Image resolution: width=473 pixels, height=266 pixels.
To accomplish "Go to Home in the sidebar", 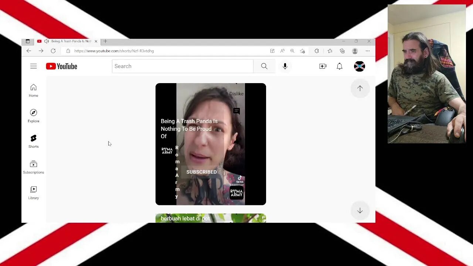I will [x=34, y=91].
